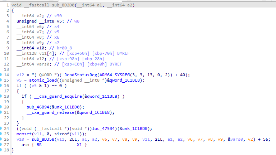Click &unk_1C1BD0 in the loc_47534 call
The image size is (276, 155).
133,129
